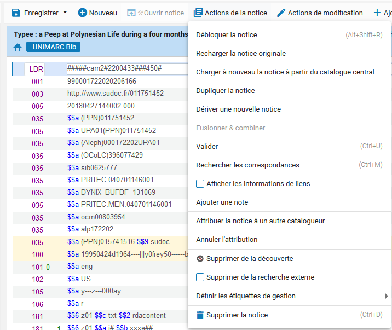
Task: Select Valider from the menu
Action: pos(207,147)
